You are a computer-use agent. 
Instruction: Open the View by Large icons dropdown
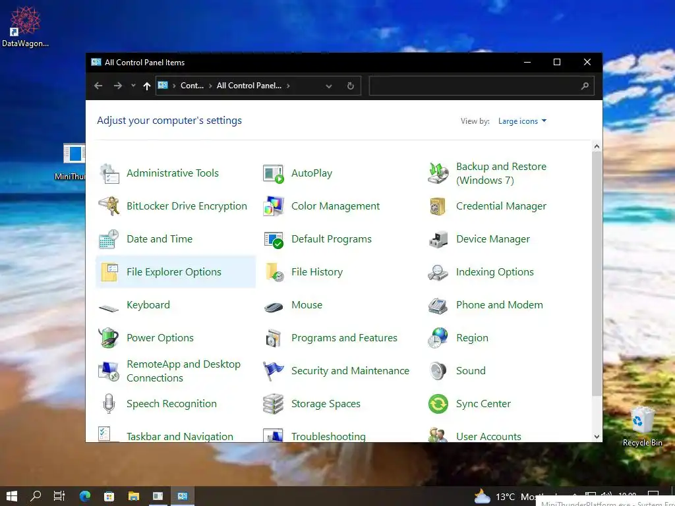[522, 121]
